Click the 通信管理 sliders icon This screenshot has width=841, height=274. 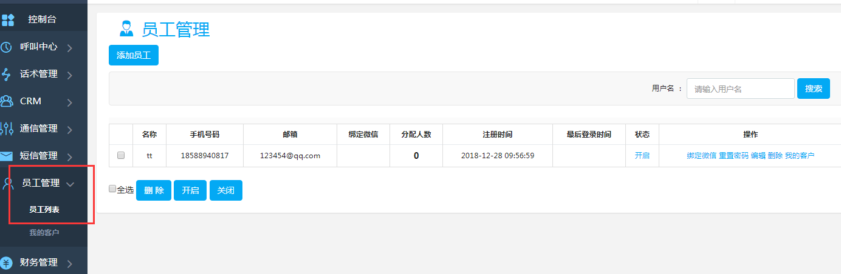[7, 129]
